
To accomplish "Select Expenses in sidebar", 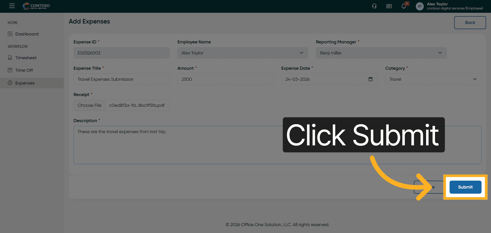I will pyautogui.click(x=25, y=83).
